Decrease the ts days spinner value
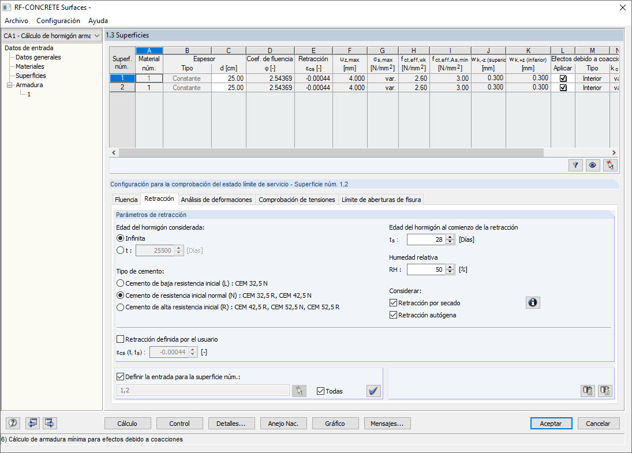 point(450,242)
